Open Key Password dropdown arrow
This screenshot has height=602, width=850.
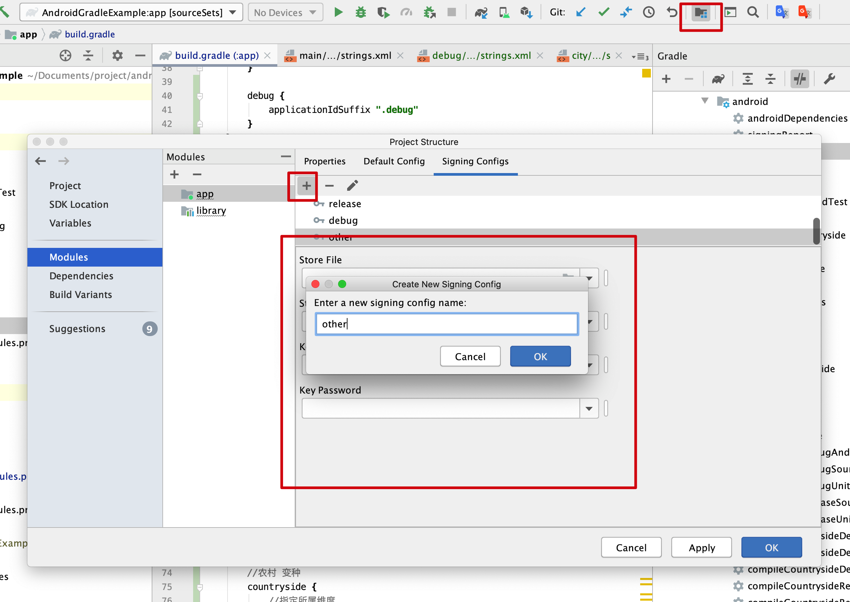(x=589, y=409)
